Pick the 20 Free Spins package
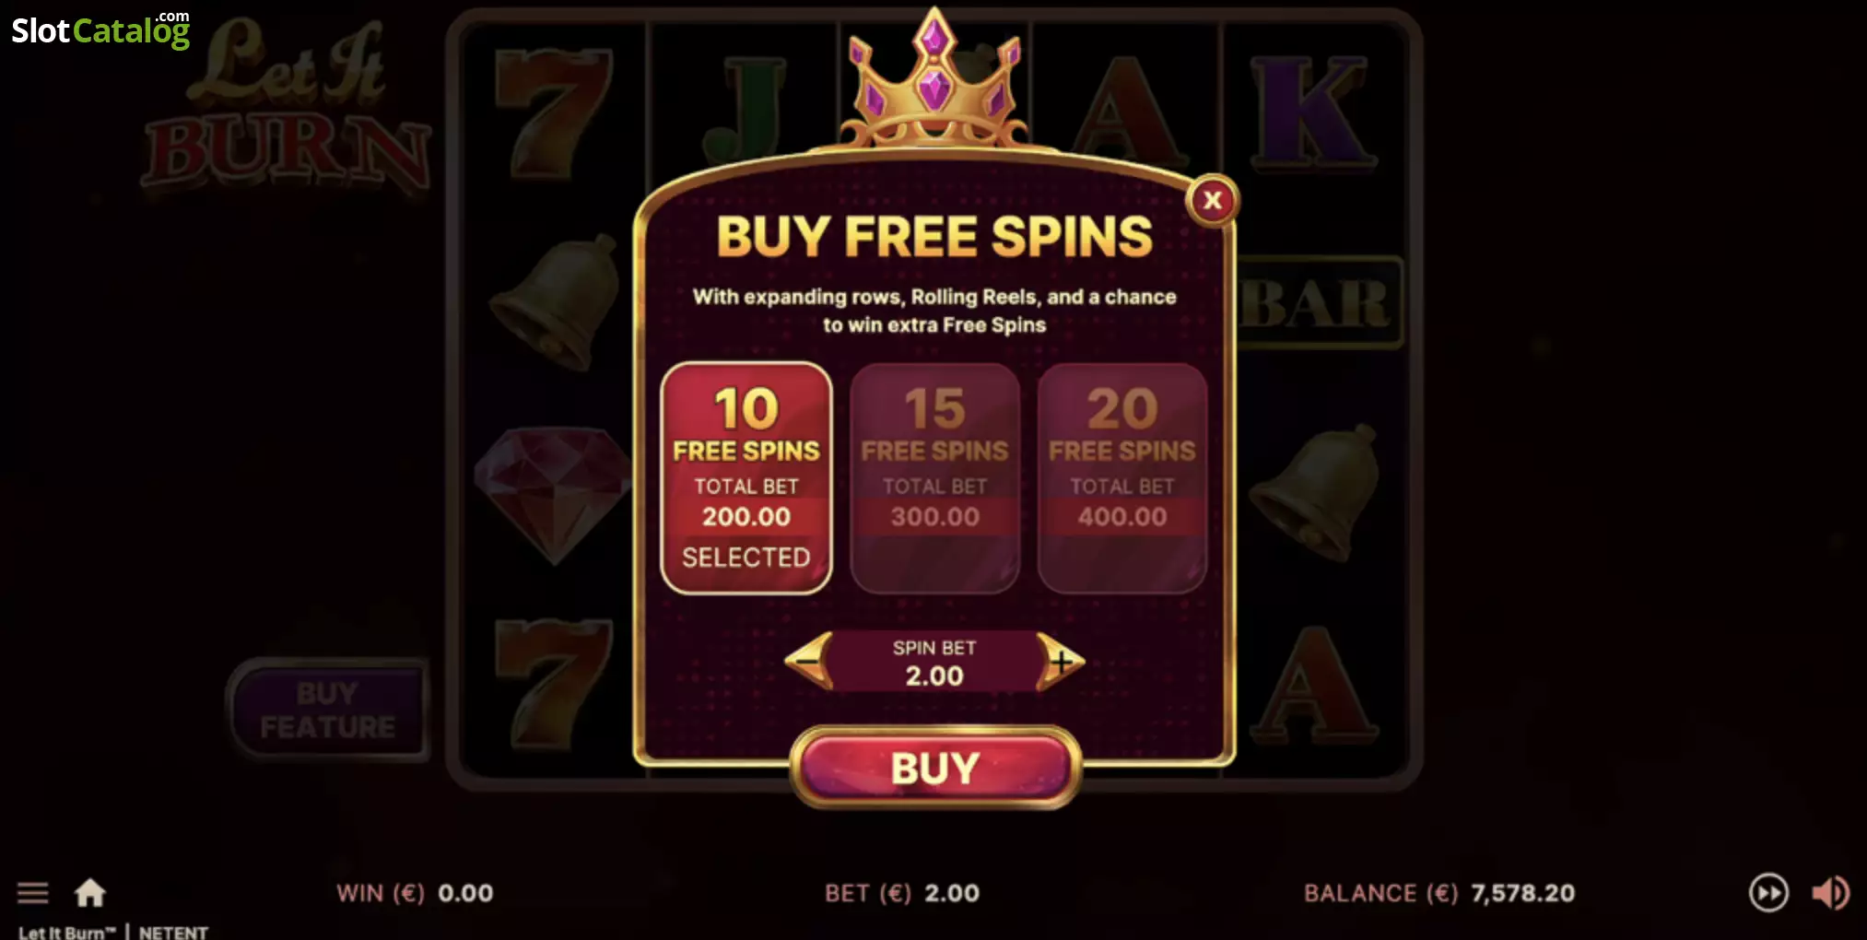 coord(1122,477)
